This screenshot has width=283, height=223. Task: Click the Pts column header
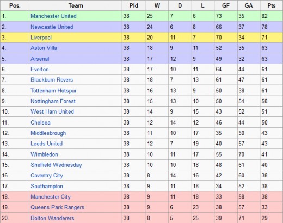[x=272, y=5]
